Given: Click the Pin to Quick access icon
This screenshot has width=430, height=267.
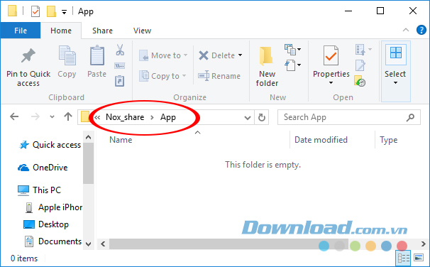Looking at the screenshot, I should coord(28,56).
